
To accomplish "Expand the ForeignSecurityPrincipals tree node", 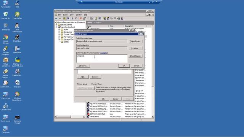I will (x=59, y=37).
